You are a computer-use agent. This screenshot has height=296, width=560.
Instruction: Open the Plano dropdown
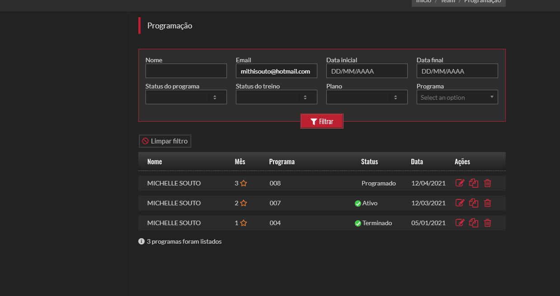(x=367, y=97)
